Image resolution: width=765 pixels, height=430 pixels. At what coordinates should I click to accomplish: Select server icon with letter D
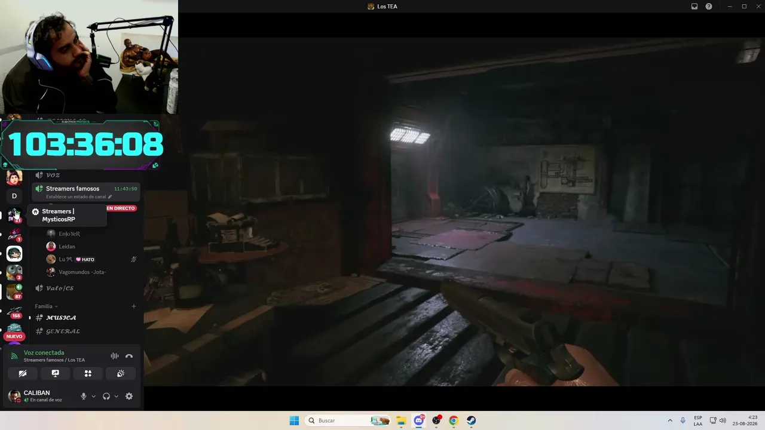[14, 196]
